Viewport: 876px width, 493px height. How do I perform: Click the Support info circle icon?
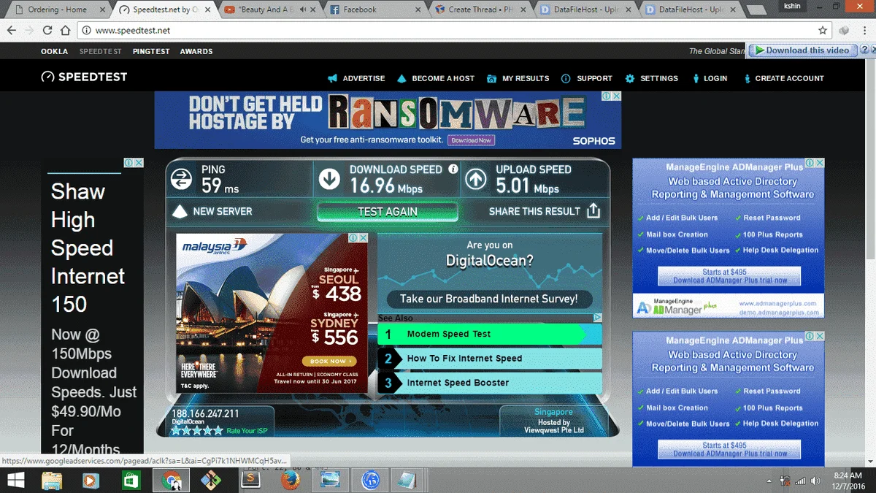[566, 78]
